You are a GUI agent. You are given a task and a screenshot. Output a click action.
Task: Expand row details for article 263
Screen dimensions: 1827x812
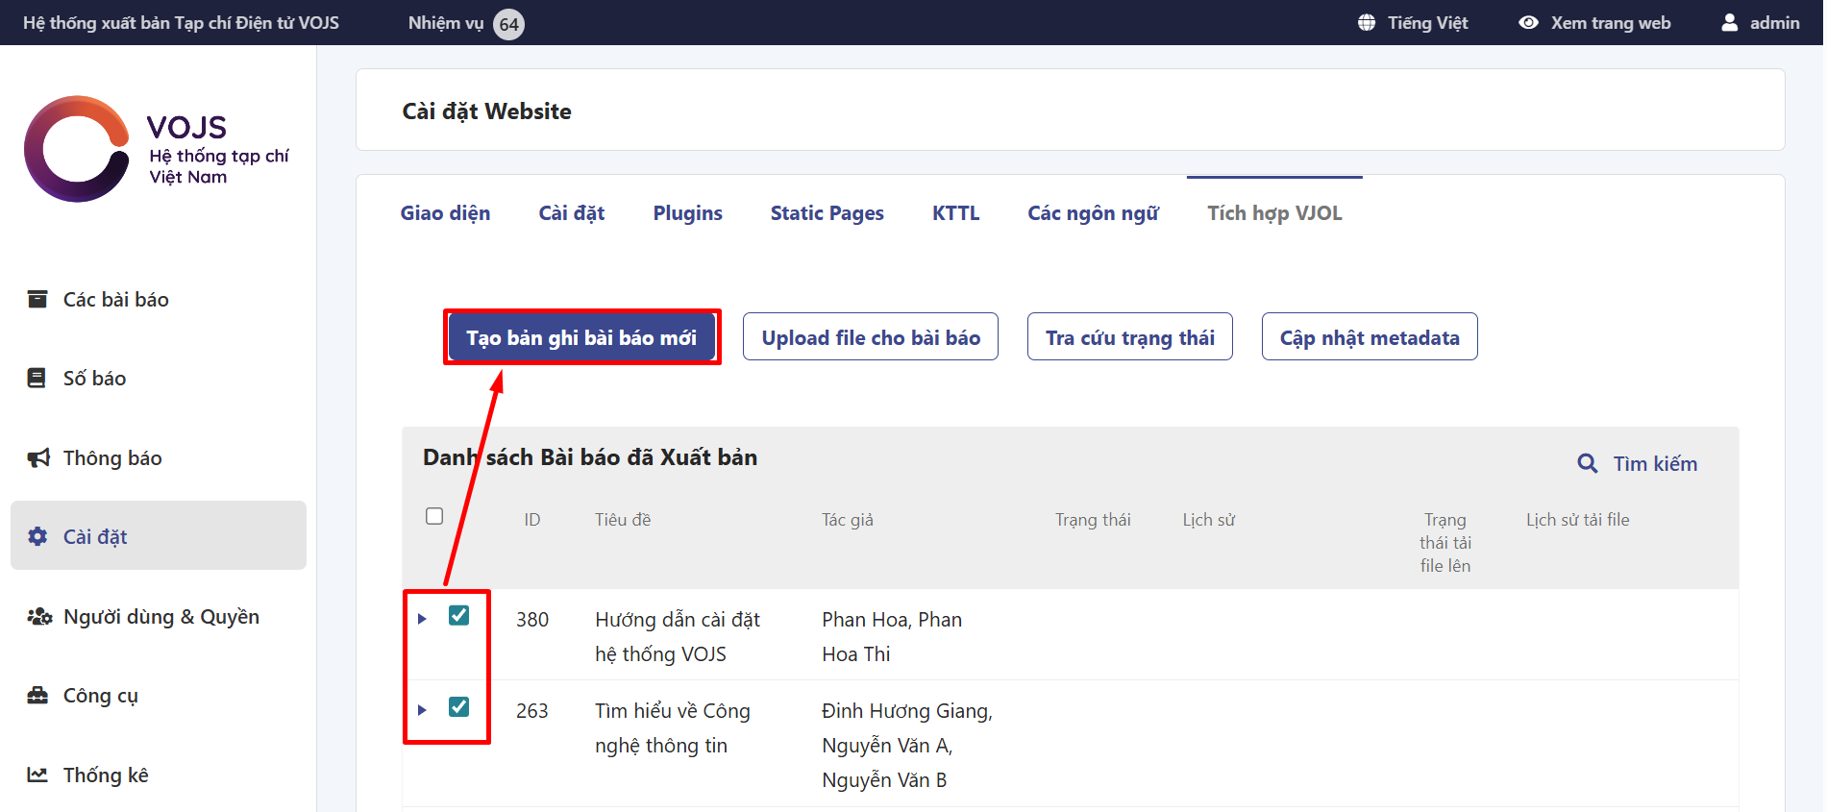(422, 710)
